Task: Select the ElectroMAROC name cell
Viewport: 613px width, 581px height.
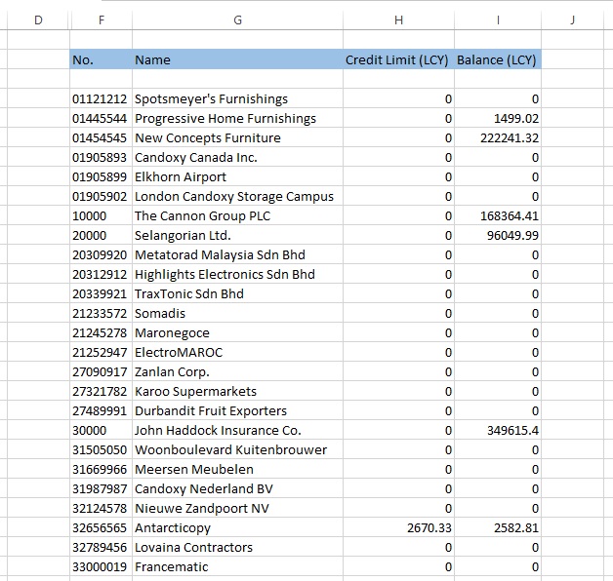Action: coord(238,353)
